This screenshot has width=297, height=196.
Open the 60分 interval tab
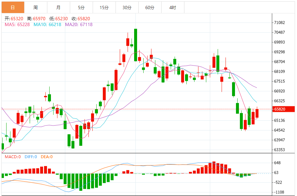(x=150, y=8)
